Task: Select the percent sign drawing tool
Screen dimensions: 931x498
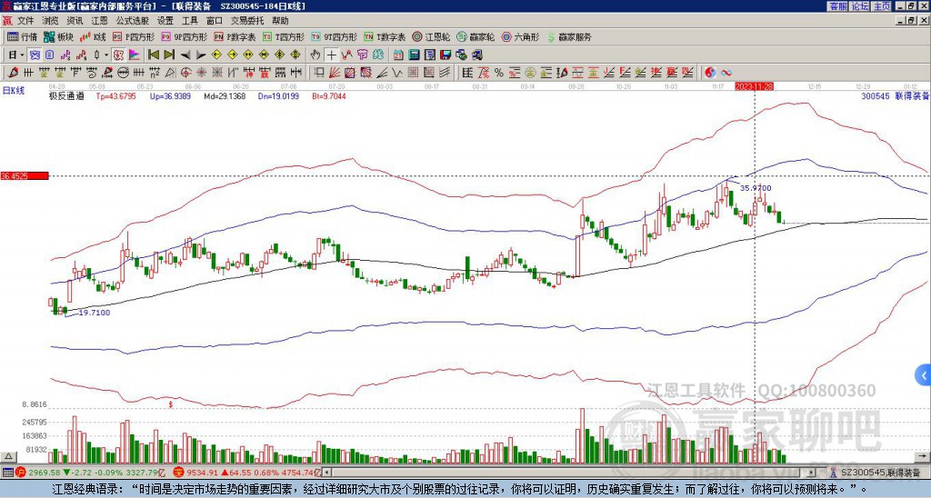Action: point(498,73)
